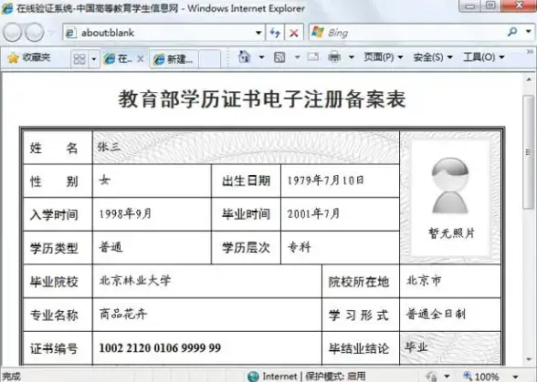Click the Quick Tabs grid icon
Screen dimensions: 537x382
click(79, 59)
